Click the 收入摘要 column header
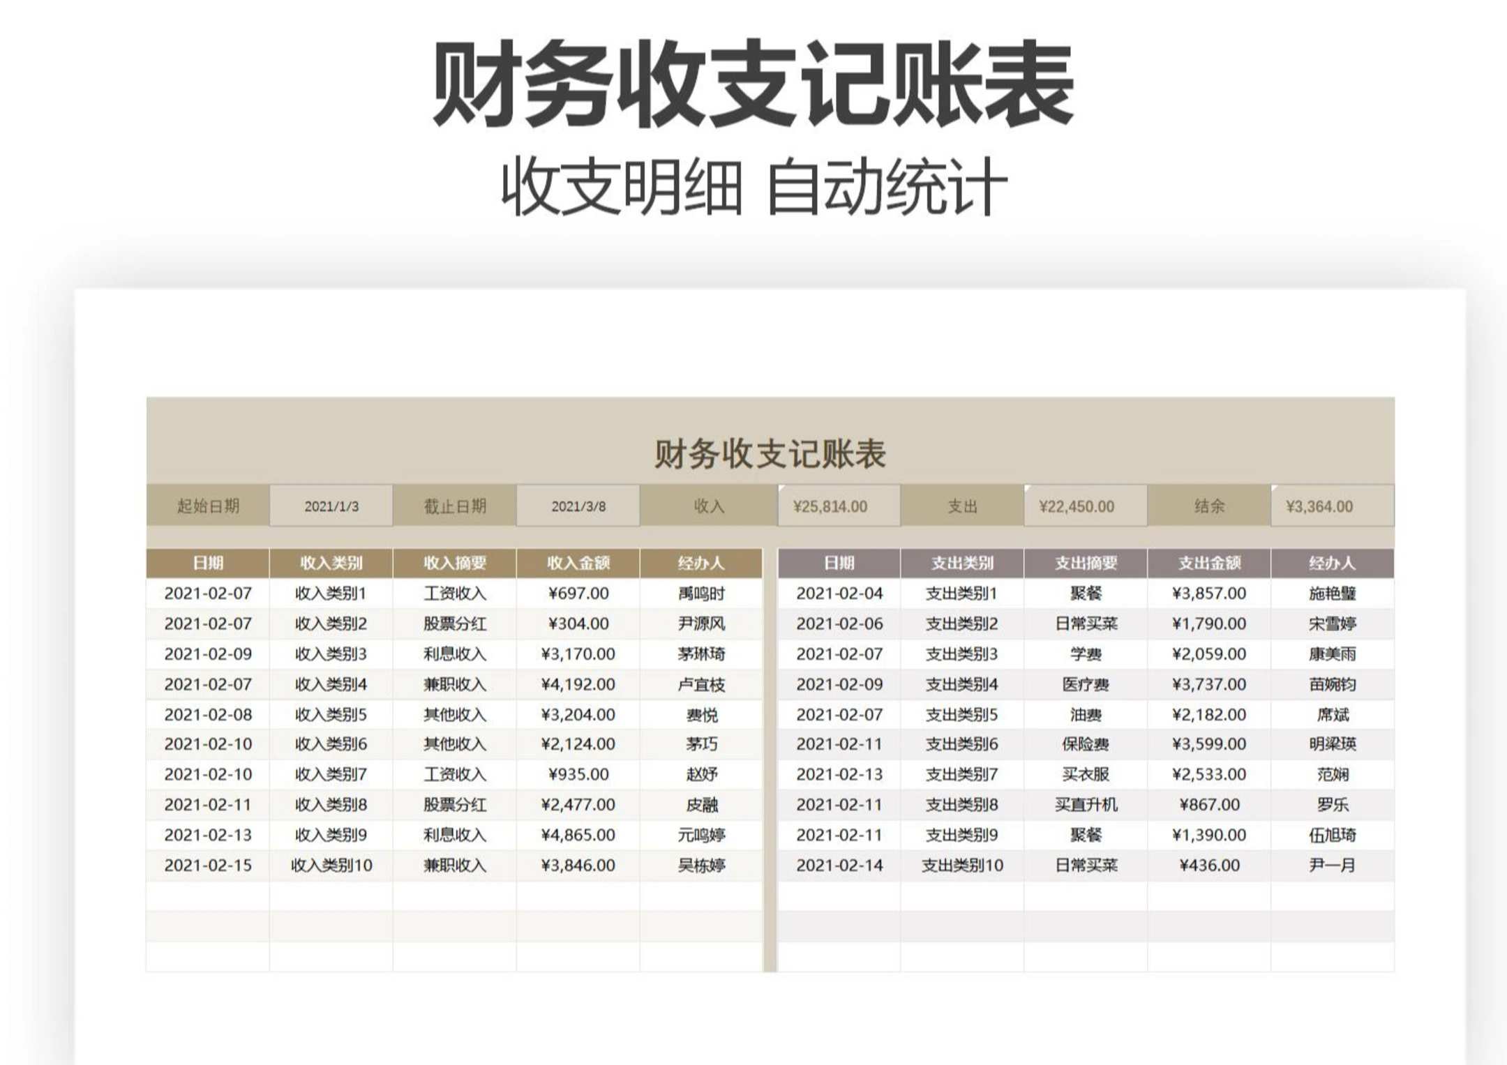Image resolution: width=1507 pixels, height=1065 pixels. click(454, 563)
